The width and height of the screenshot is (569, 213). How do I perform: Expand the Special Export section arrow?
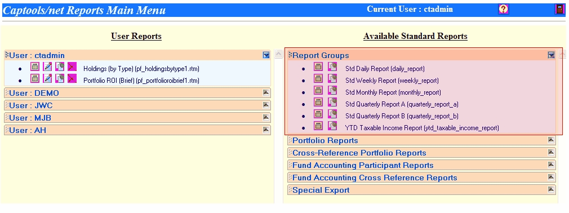551,190
